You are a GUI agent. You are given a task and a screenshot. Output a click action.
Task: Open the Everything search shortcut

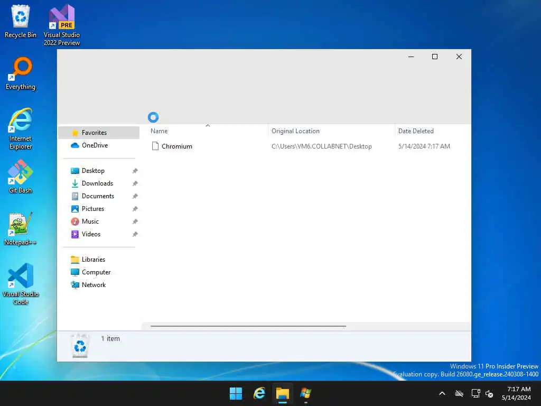(x=21, y=73)
